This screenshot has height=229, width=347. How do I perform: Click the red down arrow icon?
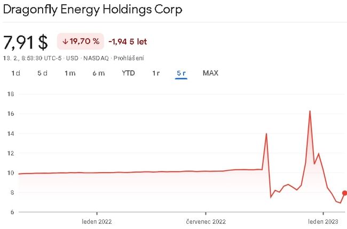click(x=65, y=41)
